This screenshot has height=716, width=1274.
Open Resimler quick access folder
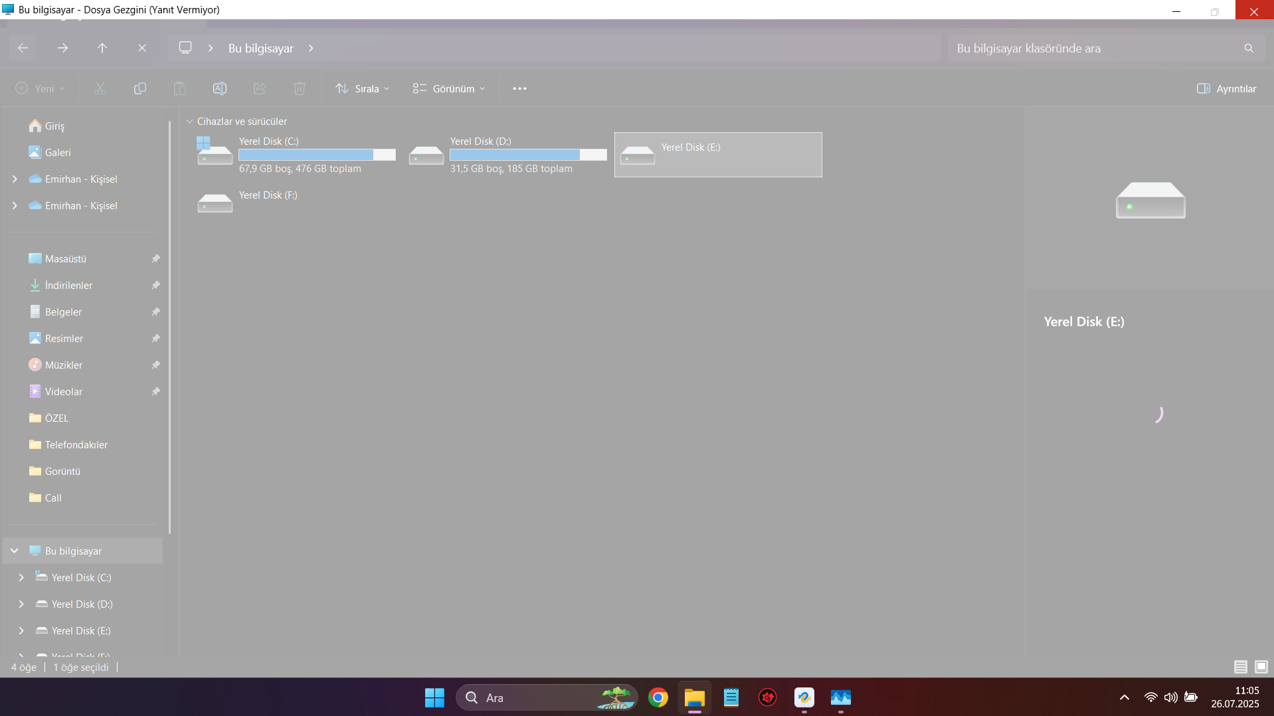tap(82, 339)
